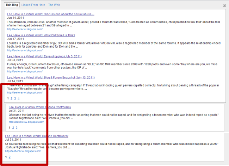This screenshot has height=166, width=229.
Task: Open 'Blog & Forum Snapshot (July 13, 2011)' result
Action: 51,78
